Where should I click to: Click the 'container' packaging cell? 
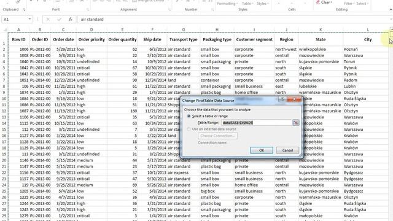coord(217,80)
